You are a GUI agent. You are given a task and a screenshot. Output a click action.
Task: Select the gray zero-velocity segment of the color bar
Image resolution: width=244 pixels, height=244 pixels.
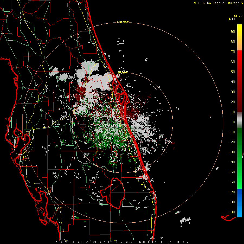[239, 120]
